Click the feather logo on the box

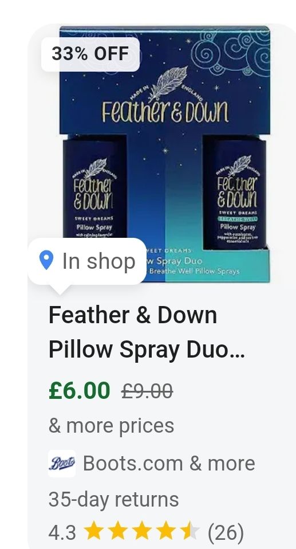click(x=168, y=84)
